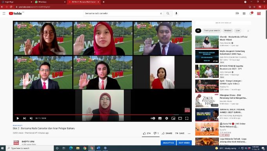The image size is (267, 151).
Task: Open the BHEPTV UPM channel name
Action: click(28, 142)
